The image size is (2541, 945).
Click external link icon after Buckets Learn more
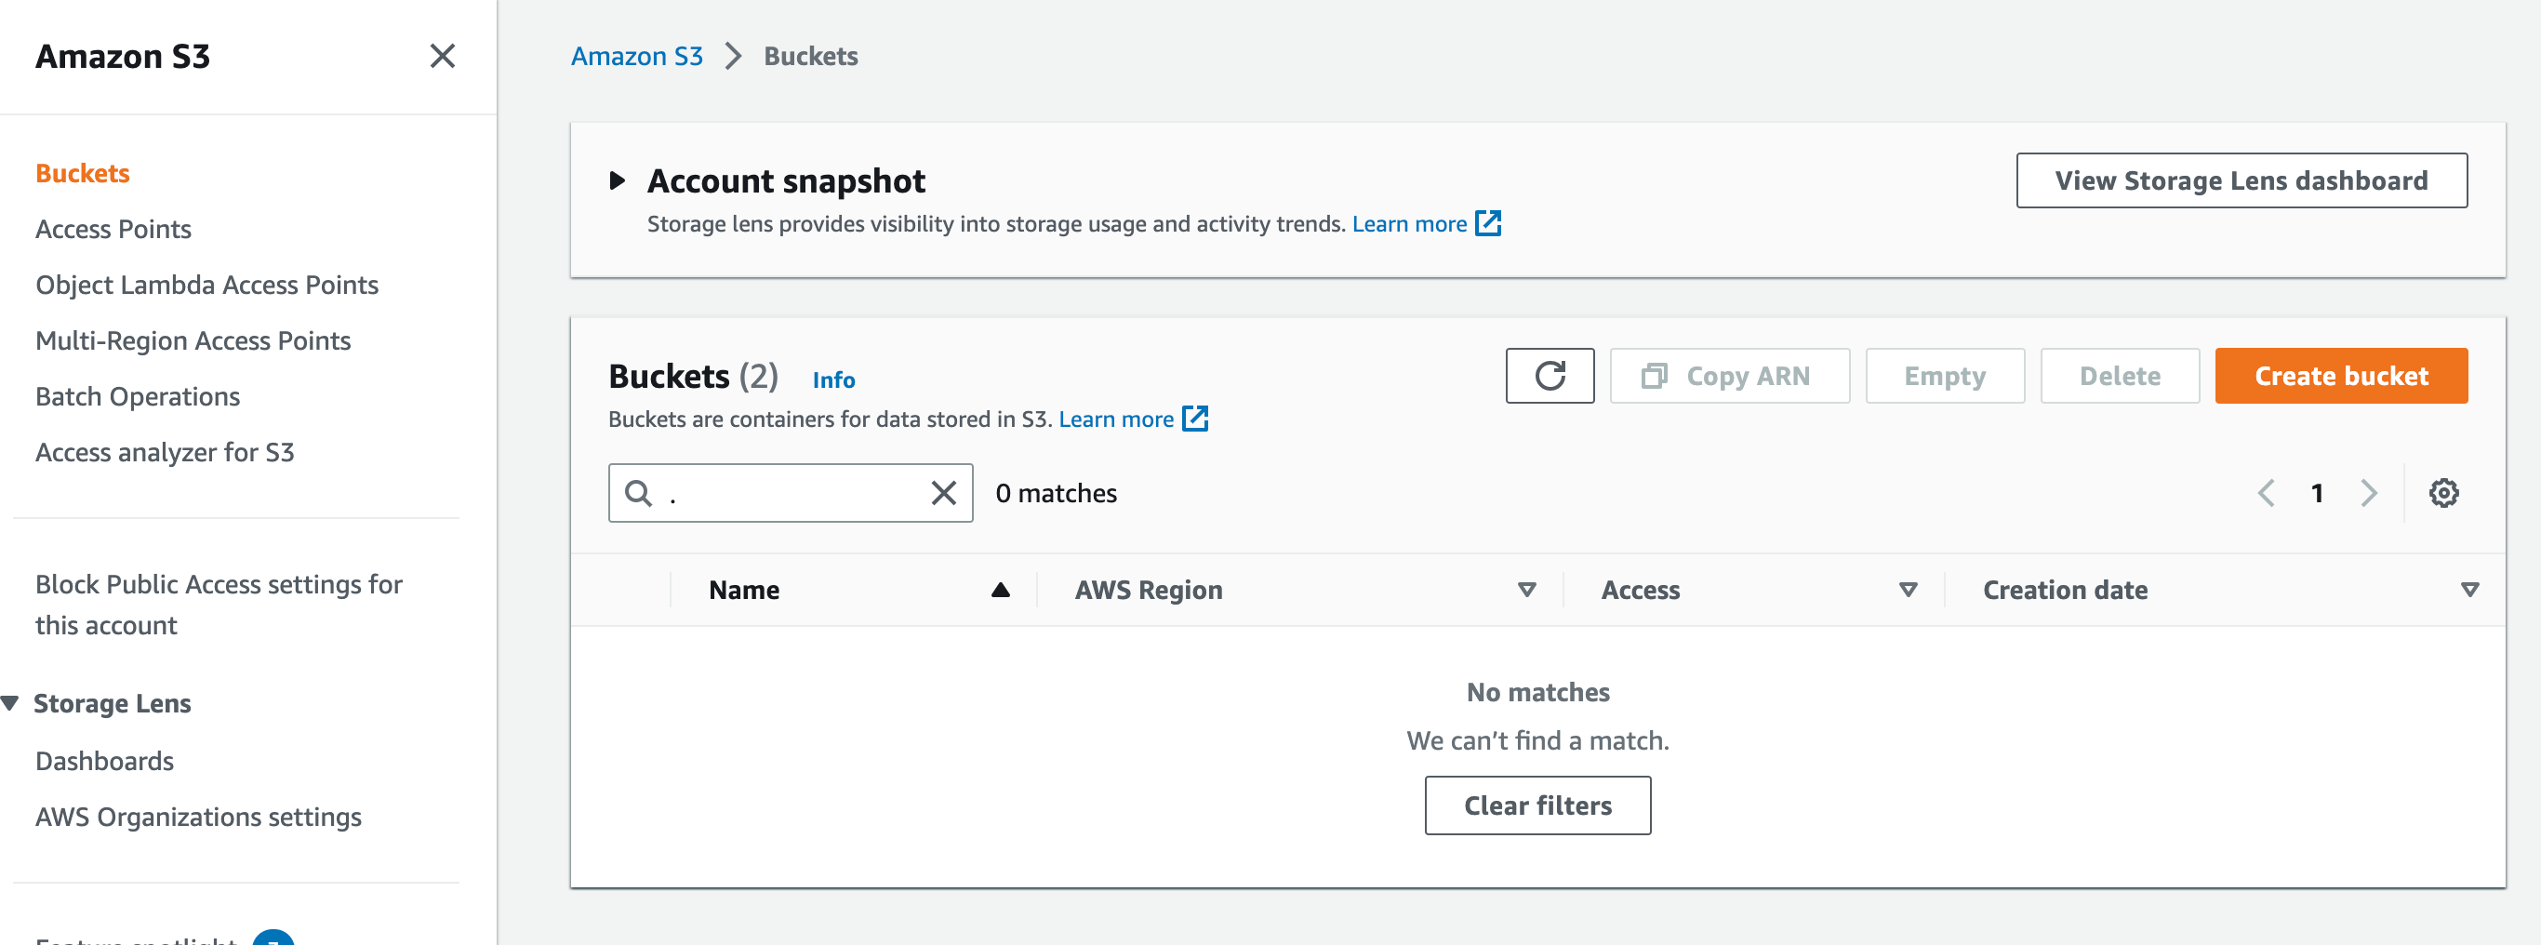(x=1194, y=419)
